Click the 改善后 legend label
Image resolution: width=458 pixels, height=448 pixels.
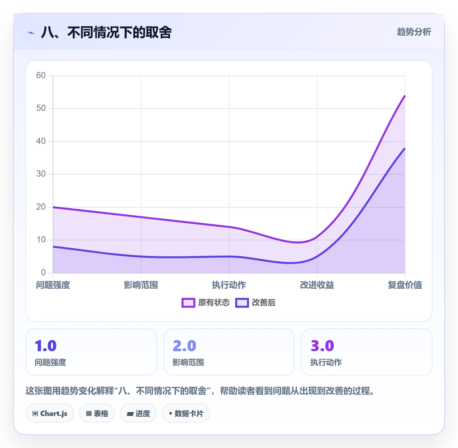264,303
